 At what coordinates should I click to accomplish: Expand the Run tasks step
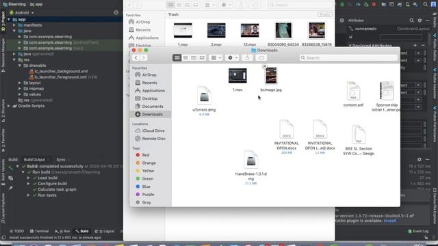29,195
